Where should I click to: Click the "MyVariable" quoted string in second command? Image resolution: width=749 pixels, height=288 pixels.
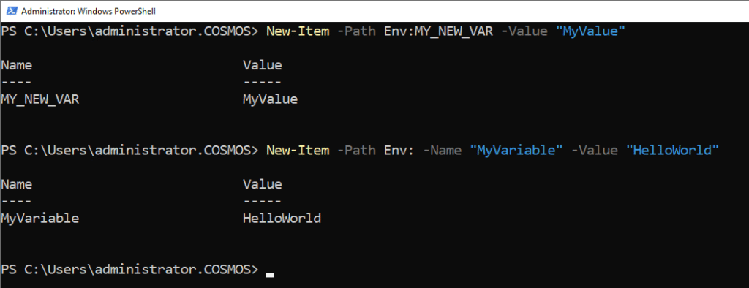(x=516, y=151)
